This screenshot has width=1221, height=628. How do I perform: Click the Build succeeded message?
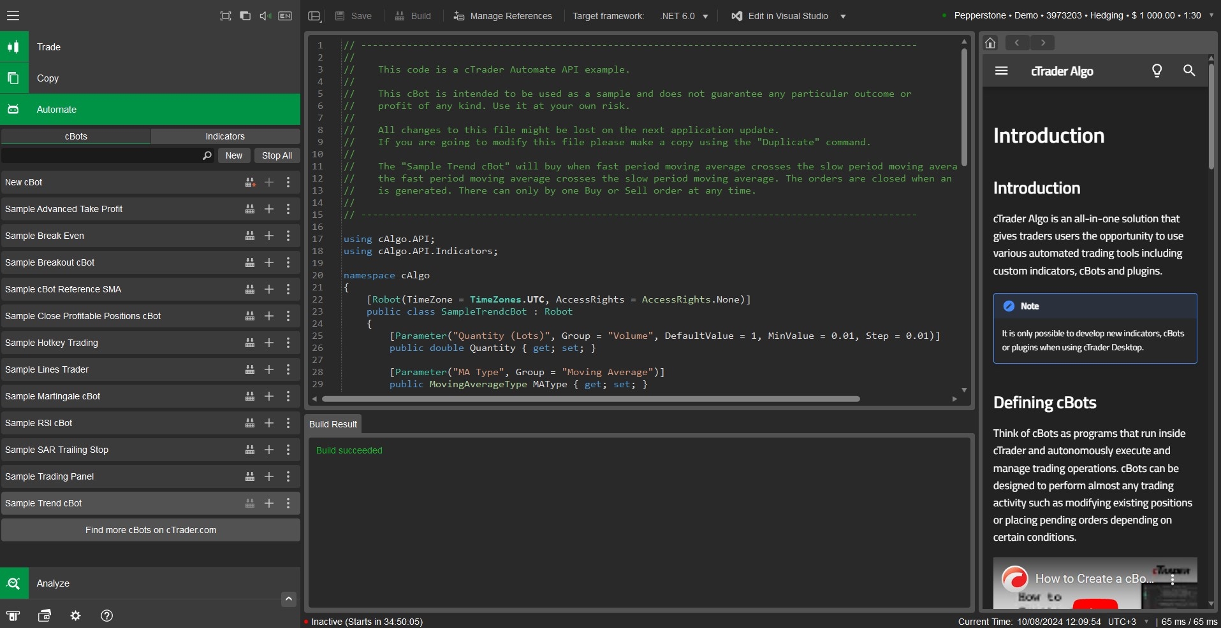point(349,450)
